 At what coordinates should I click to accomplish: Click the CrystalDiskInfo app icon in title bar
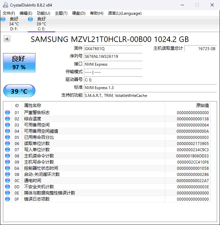click(x=6, y=5)
